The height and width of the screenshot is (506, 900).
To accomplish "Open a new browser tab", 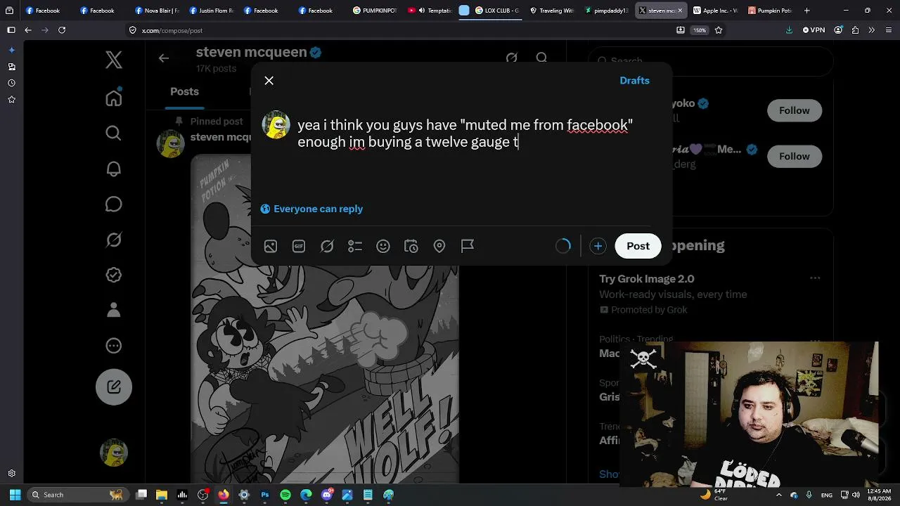I will click(x=806, y=11).
